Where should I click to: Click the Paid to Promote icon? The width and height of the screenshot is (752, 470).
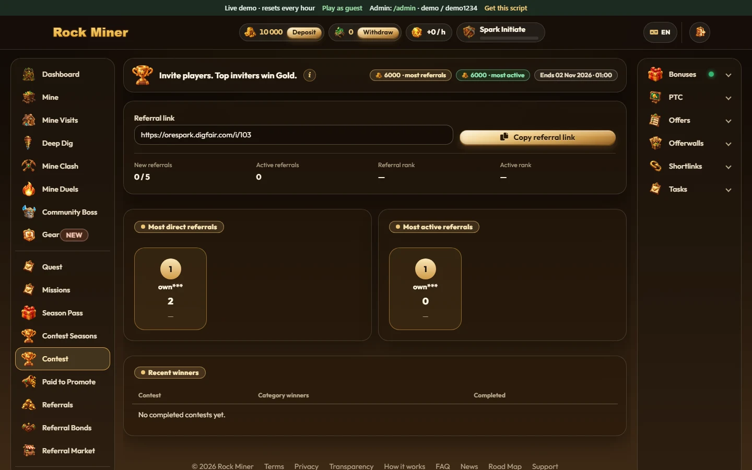tap(29, 382)
